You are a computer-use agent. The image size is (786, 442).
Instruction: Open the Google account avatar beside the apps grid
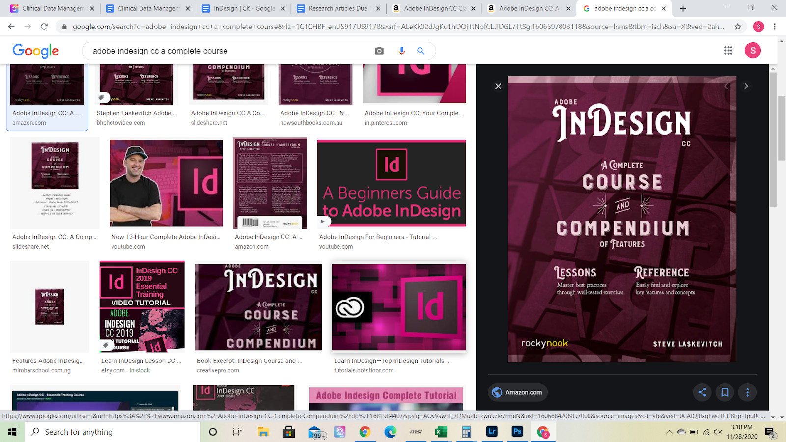coord(753,51)
